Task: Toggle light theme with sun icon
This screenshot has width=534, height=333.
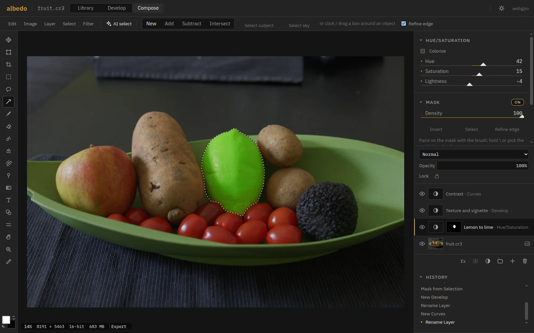Action: tap(501, 8)
